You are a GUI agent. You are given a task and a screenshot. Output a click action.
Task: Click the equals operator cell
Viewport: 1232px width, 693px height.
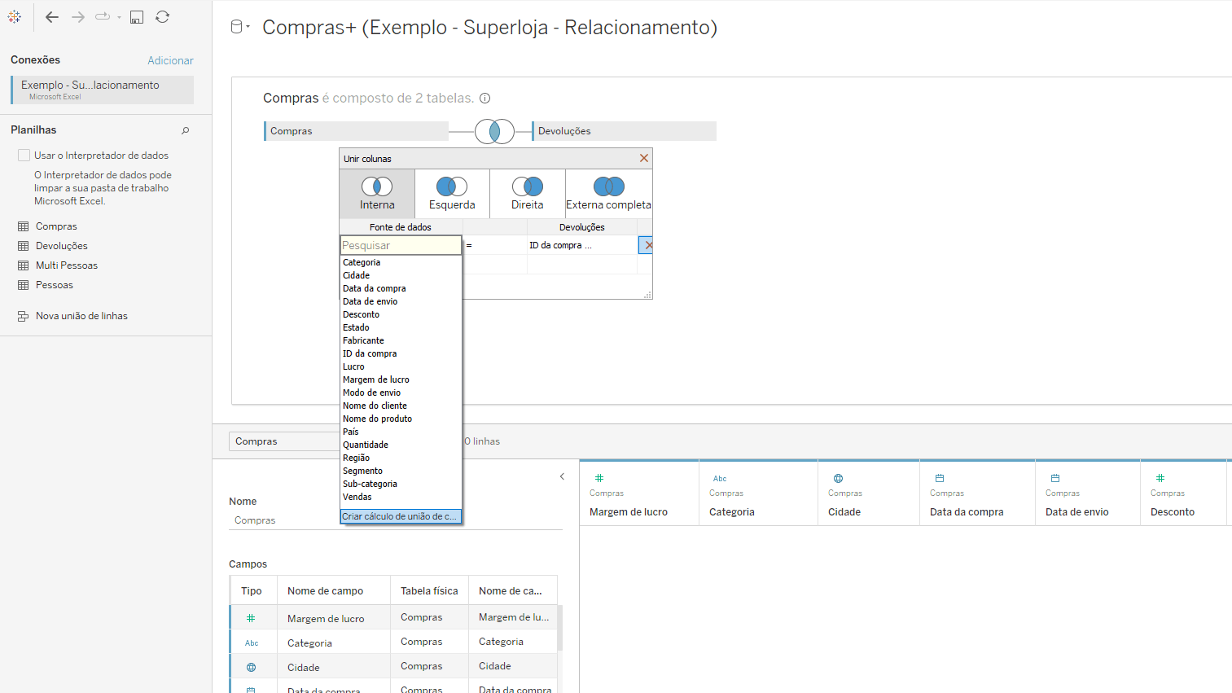coord(495,245)
